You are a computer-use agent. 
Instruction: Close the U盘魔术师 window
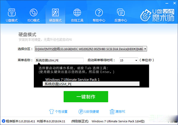point(174,3)
